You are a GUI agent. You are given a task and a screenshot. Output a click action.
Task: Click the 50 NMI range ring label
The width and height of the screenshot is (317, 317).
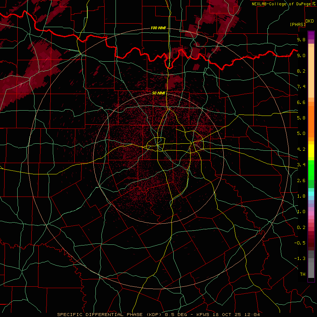click(158, 93)
